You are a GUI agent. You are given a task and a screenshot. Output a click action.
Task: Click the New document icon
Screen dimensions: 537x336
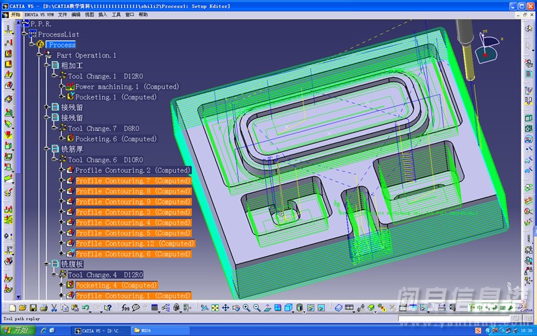[13, 308]
